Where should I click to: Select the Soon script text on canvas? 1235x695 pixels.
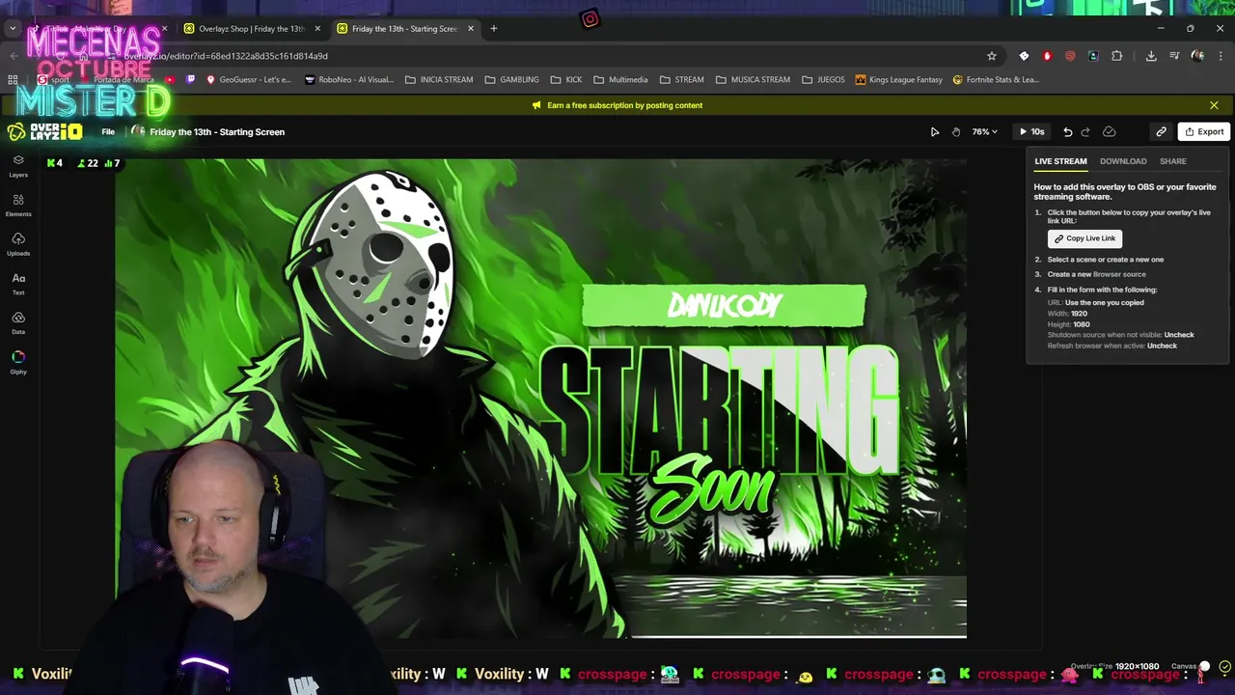click(713, 488)
